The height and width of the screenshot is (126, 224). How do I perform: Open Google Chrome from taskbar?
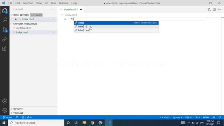[x=92, y=123]
